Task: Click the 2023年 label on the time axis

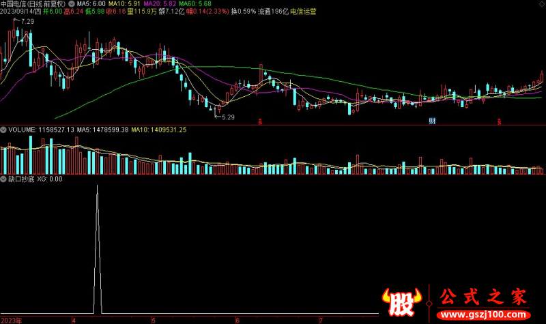Action: pyautogui.click(x=11, y=321)
